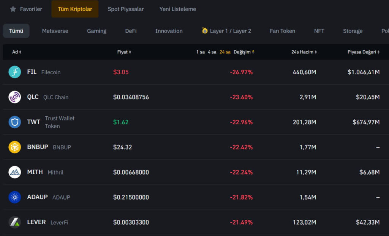Filter by NFT category
Image resolution: width=389 pixels, height=236 pixels.
click(x=319, y=31)
